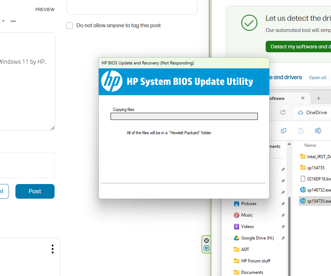
Task: Open Google Drive (H:) in sidebar
Action: [x=254, y=238]
